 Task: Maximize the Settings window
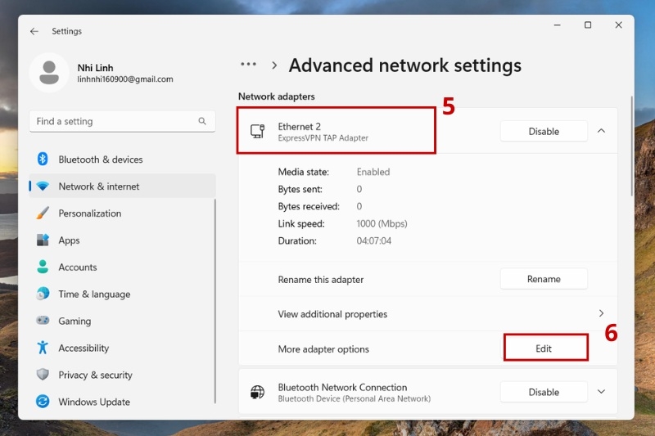pyautogui.click(x=588, y=25)
